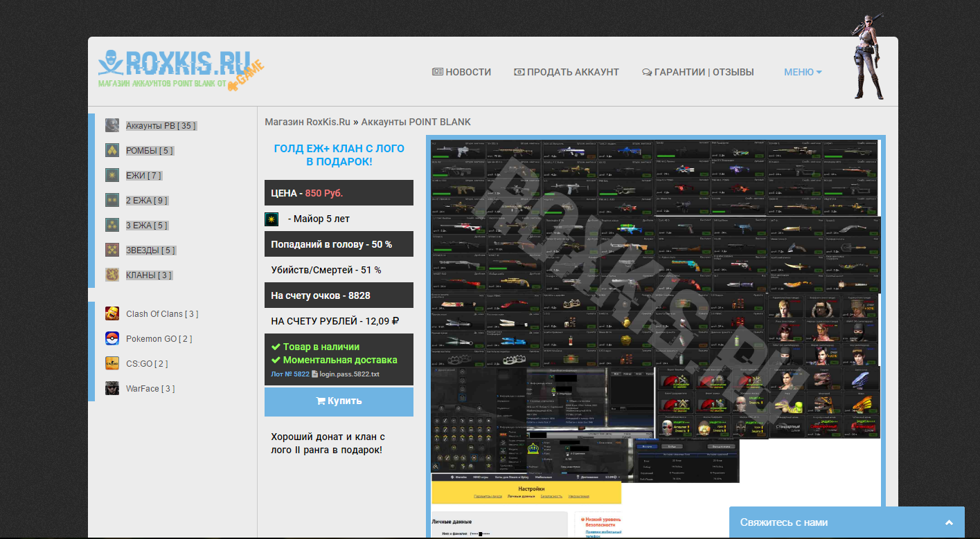Click the Pokemon GO pokeball icon
The width and height of the screenshot is (980, 539).
[112, 338]
